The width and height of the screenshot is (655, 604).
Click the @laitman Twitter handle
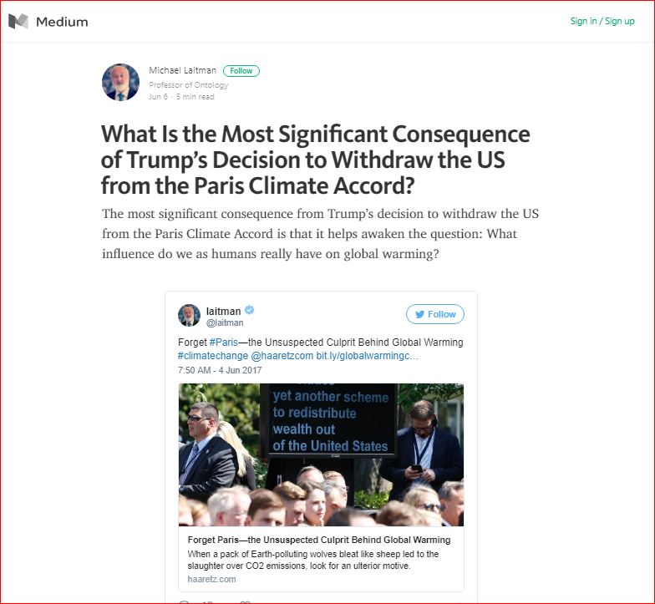(225, 322)
